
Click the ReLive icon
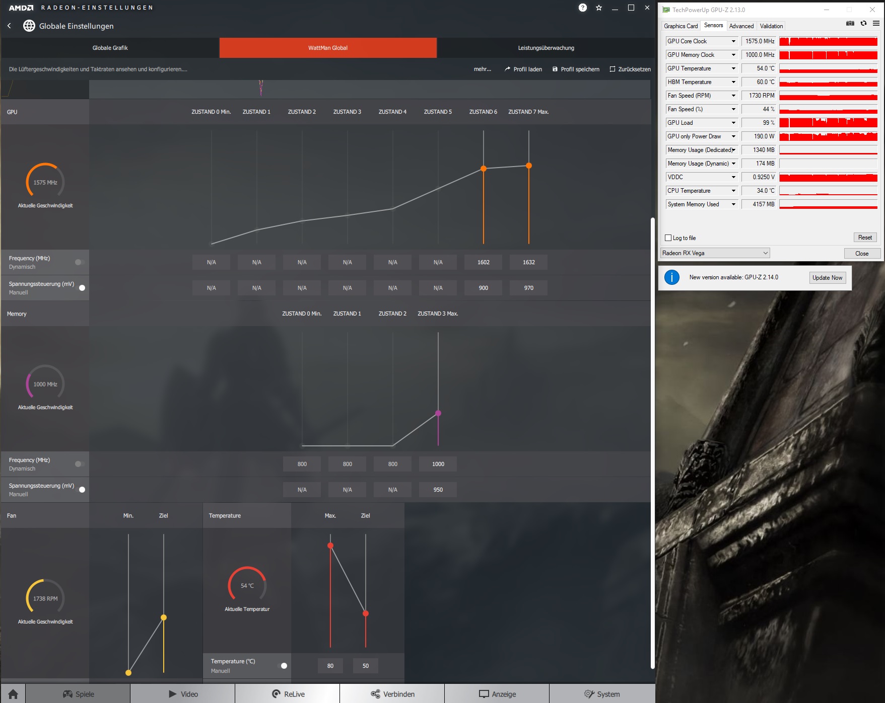tap(276, 694)
